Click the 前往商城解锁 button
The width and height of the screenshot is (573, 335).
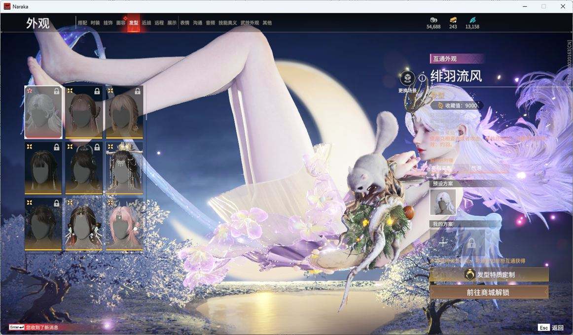pyautogui.click(x=489, y=292)
